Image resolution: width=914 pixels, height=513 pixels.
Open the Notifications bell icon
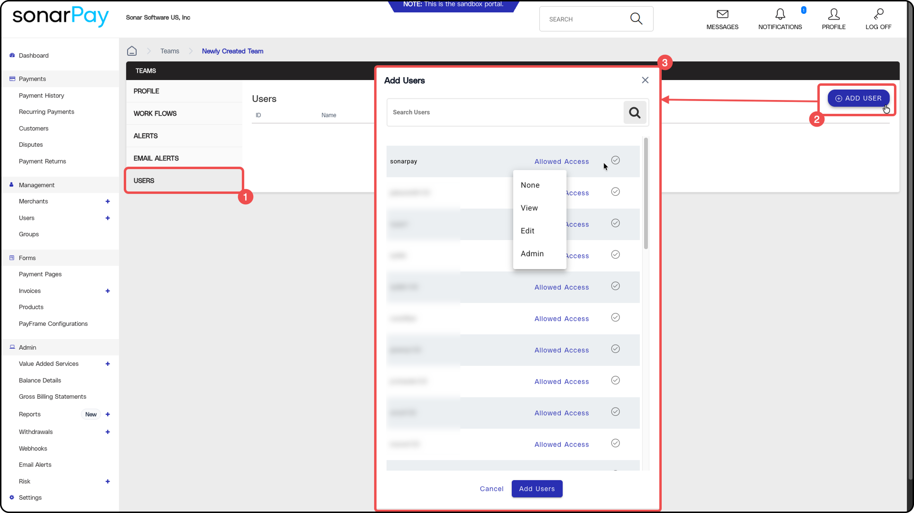point(780,14)
